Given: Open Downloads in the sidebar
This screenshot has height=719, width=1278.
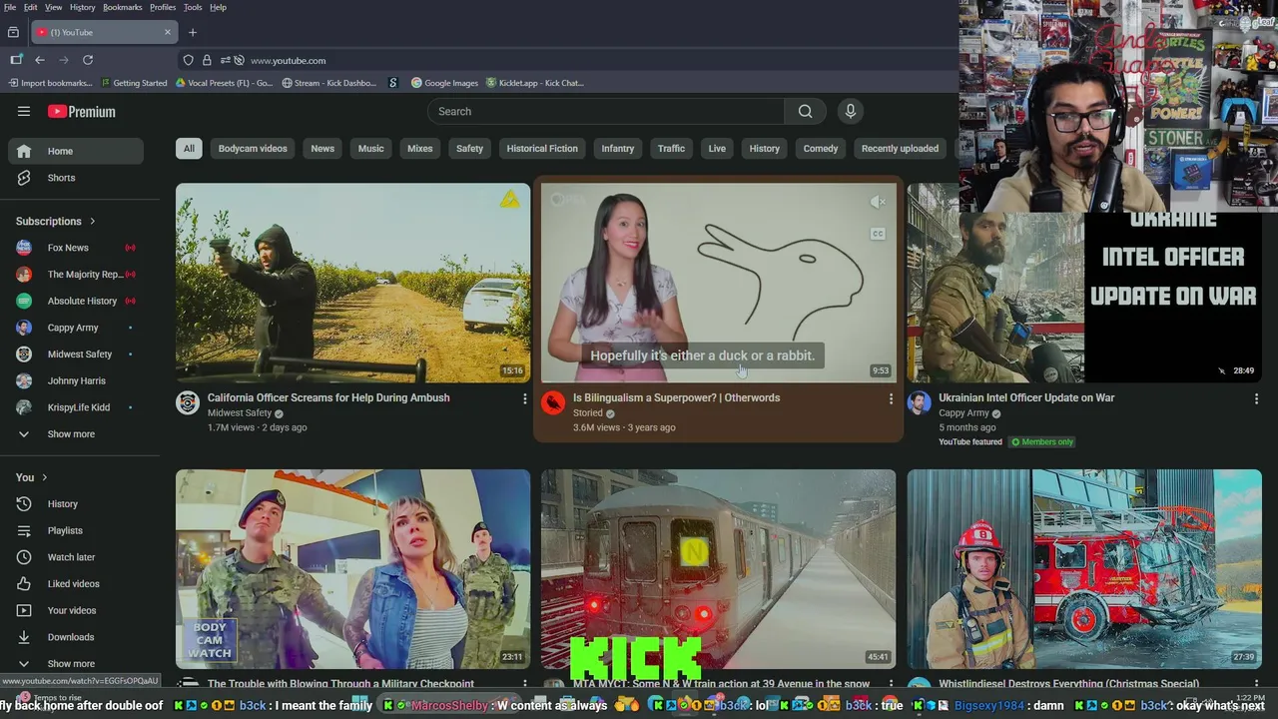Looking at the screenshot, I should [76, 637].
